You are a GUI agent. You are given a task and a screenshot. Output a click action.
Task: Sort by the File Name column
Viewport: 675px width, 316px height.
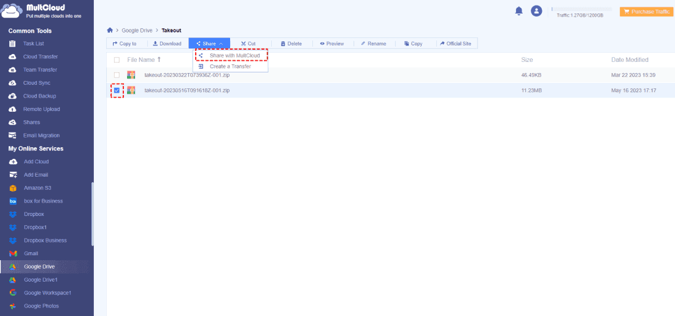coord(144,60)
